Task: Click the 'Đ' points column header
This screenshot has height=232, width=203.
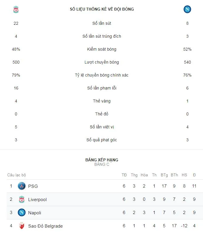Action: point(194,175)
